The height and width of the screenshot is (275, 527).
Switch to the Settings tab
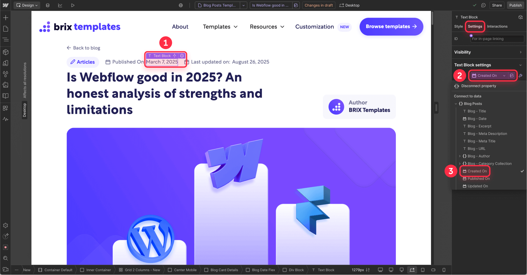click(475, 27)
